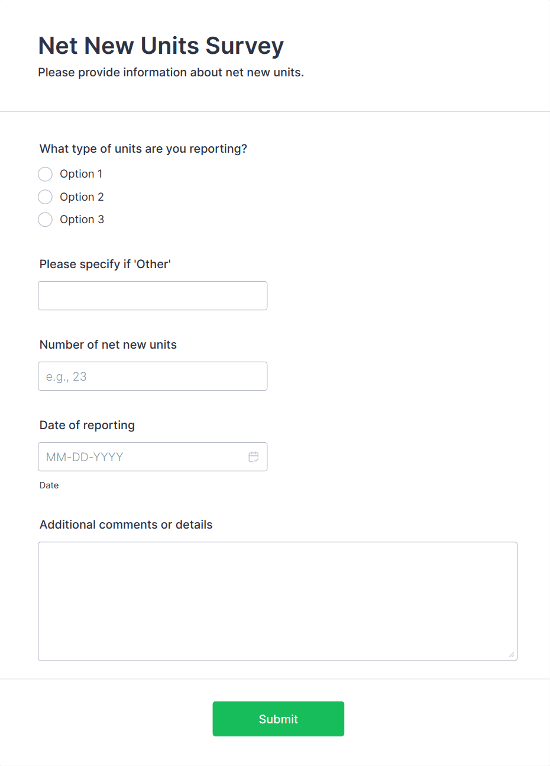Focus the 'Number of net new units' field
The height and width of the screenshot is (766, 550).
coord(152,376)
